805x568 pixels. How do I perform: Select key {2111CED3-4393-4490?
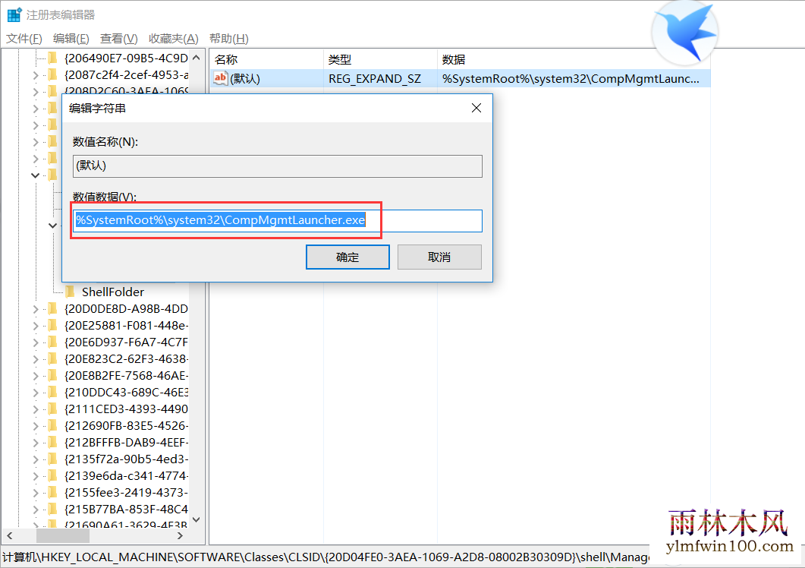(126, 409)
